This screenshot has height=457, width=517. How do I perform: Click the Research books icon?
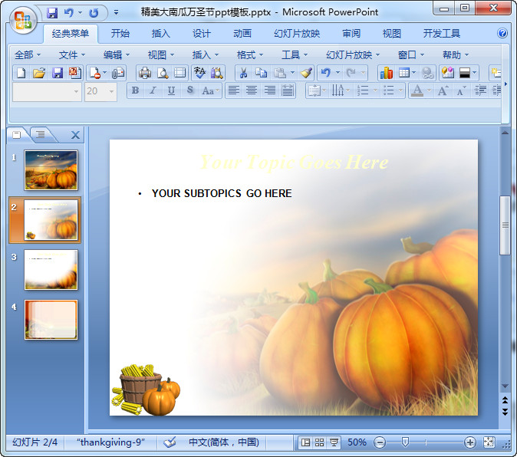pyautogui.click(x=216, y=73)
